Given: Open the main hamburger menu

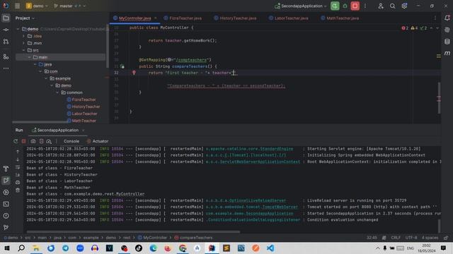Looking at the screenshot, I should pos(17,6).
